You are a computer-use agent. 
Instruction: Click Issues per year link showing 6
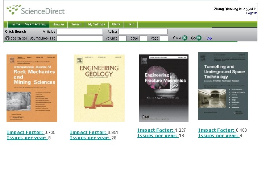(x=219, y=136)
